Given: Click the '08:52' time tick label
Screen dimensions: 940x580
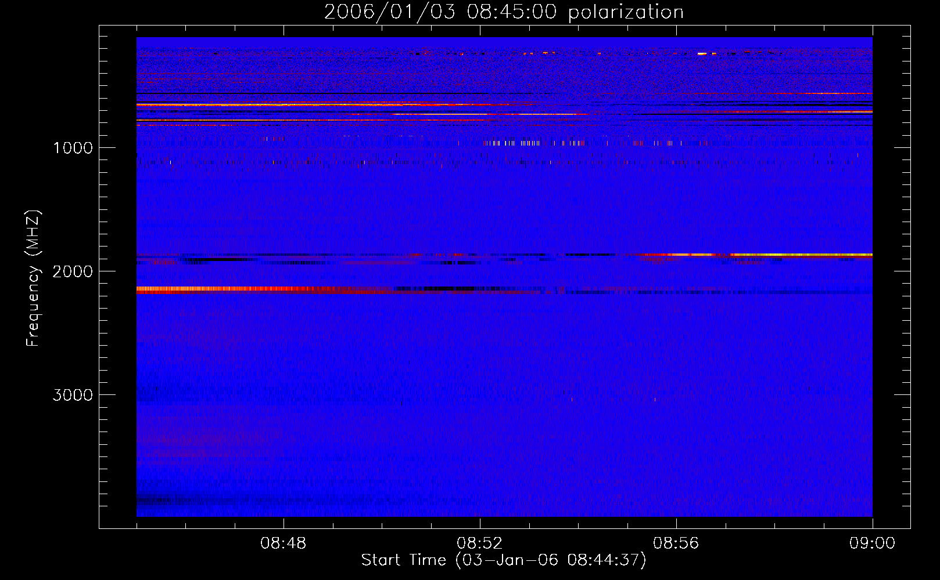Looking at the screenshot, I should click(480, 543).
